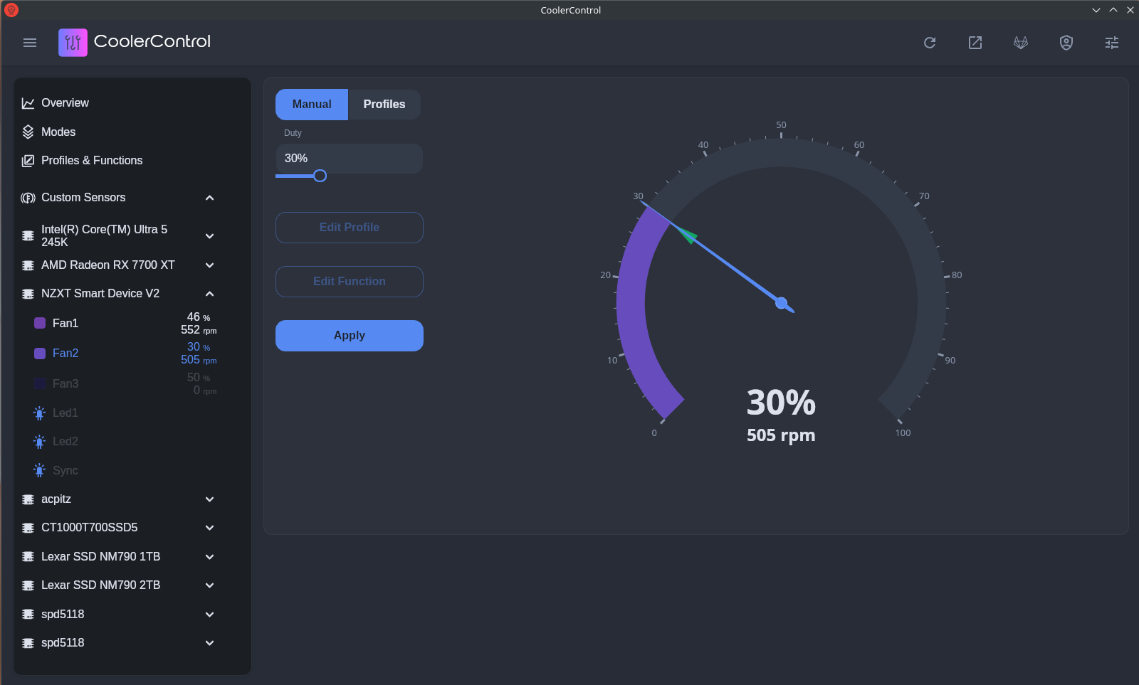
Task: Open the access protection shield icon
Action: 1066,43
